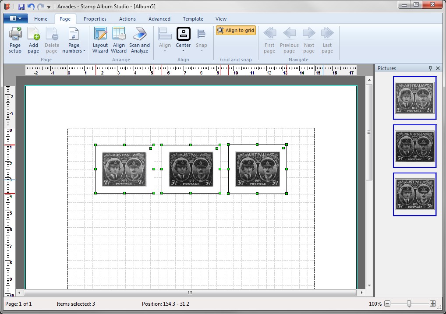Image resolution: width=446 pixels, height=314 pixels.
Task: Open the application file menu button
Action: pos(16,18)
